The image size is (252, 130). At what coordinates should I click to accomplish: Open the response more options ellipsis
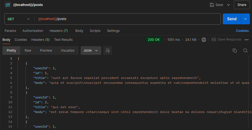tap(247, 40)
